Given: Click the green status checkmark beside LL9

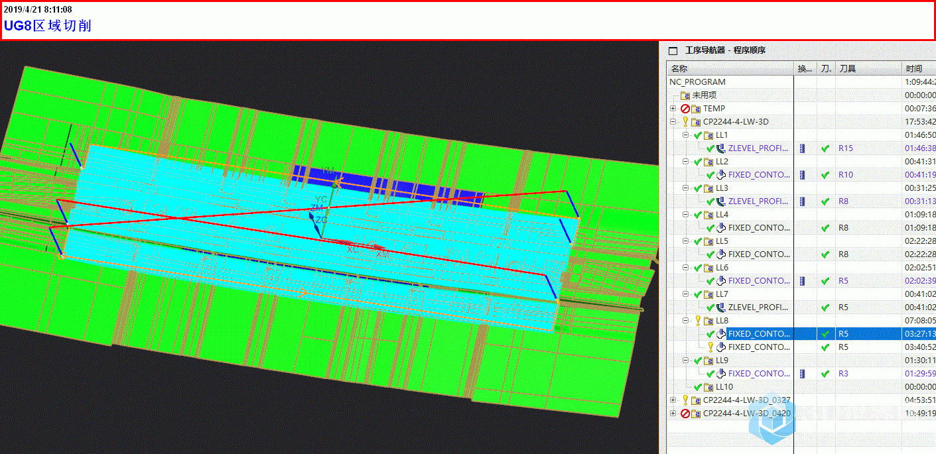Looking at the screenshot, I should pyautogui.click(x=697, y=361).
